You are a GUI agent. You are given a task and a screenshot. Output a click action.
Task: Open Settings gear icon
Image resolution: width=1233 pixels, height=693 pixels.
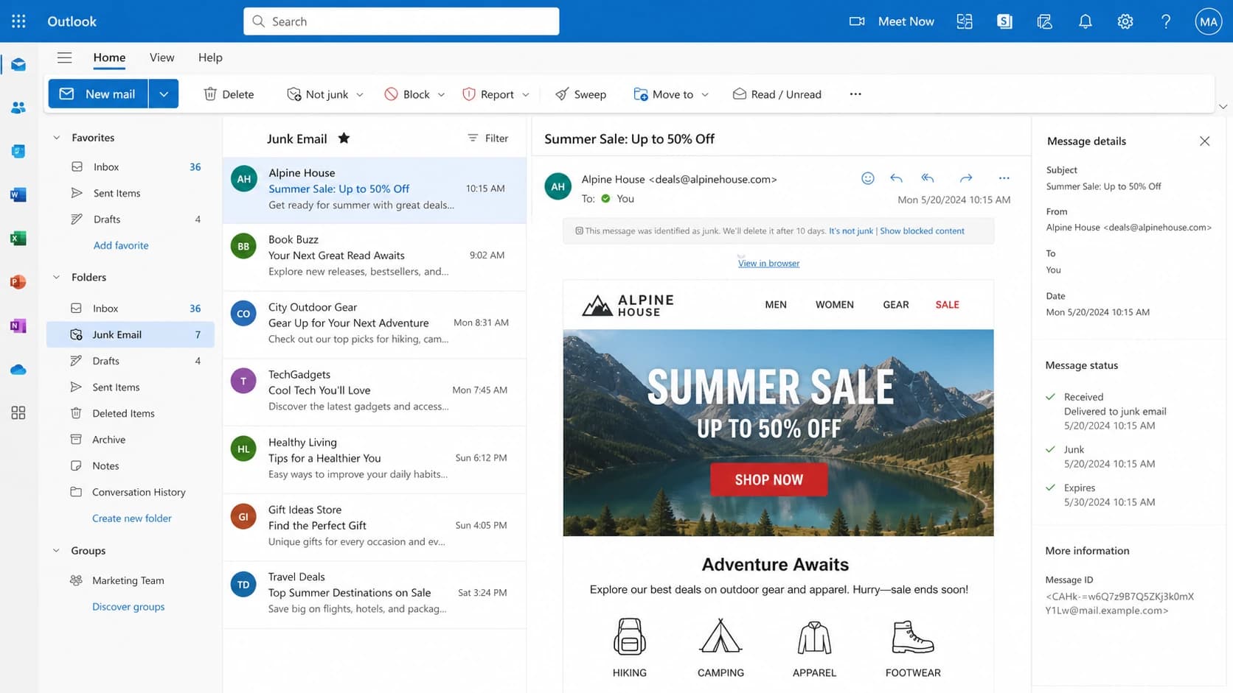[1125, 21]
